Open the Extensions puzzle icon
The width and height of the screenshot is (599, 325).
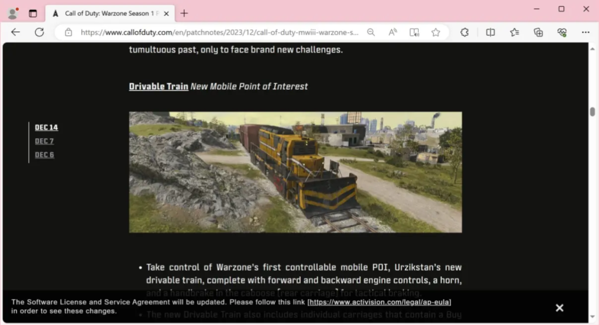464,33
